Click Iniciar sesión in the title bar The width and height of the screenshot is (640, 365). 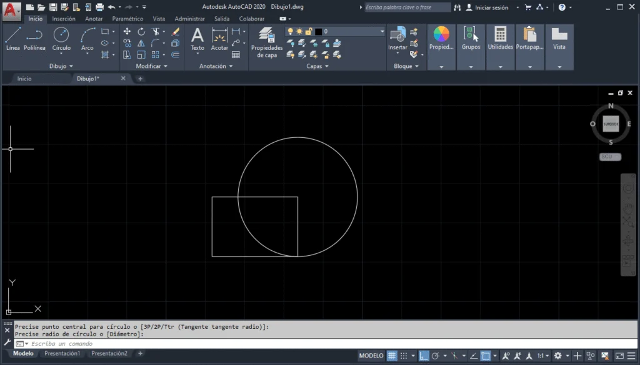491,7
